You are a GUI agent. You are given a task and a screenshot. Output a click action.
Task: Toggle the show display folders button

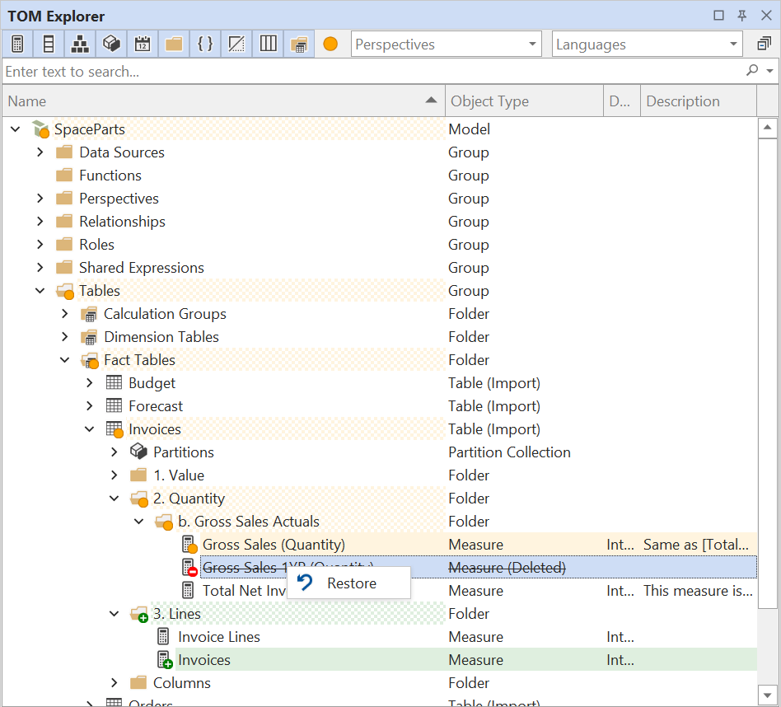coord(174,44)
